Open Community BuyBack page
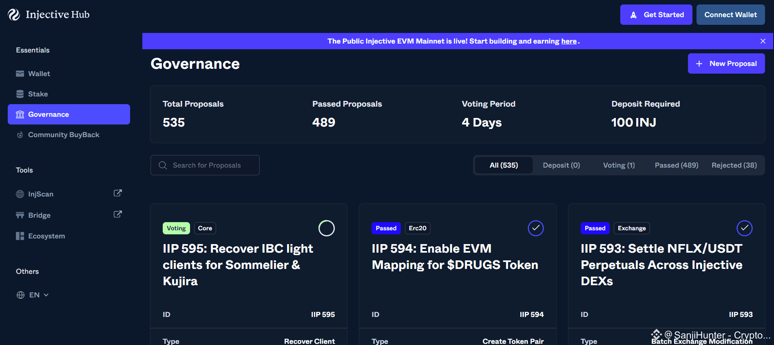The height and width of the screenshot is (345, 774). click(63, 135)
